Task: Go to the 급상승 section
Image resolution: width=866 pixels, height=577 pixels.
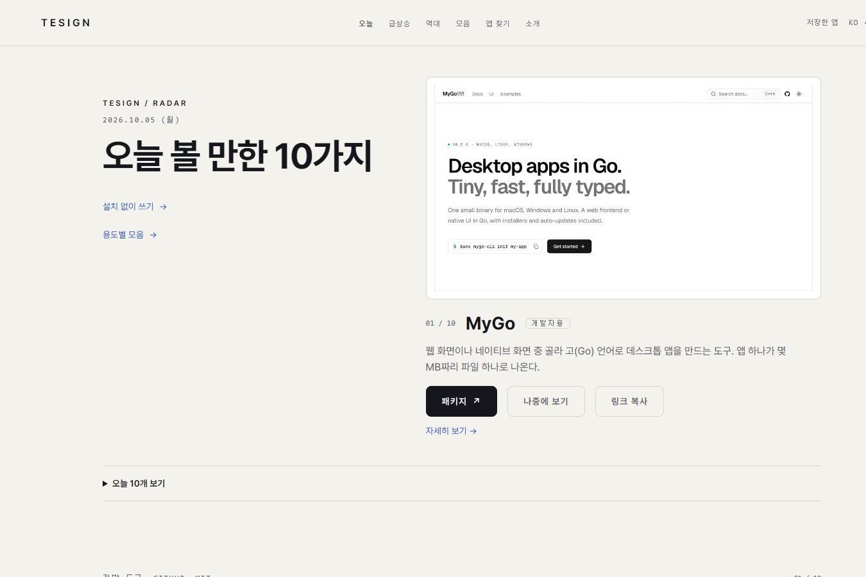Action: point(399,24)
